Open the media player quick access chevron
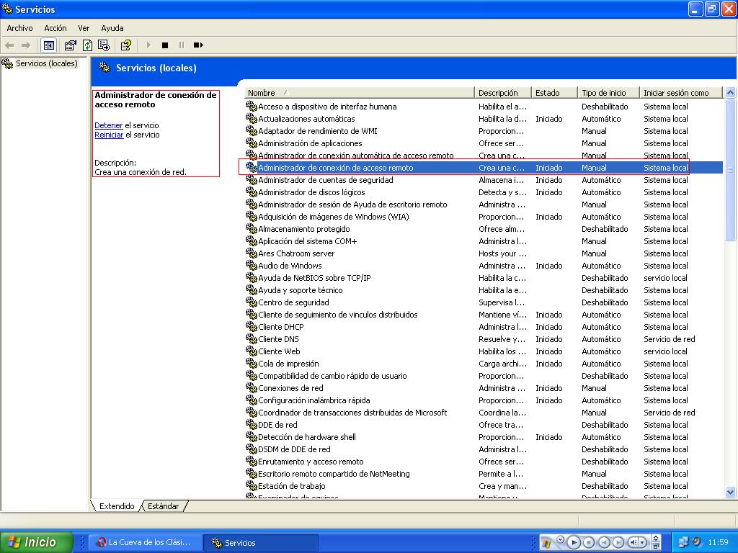Viewport: 738px width, 553px height. [x=560, y=539]
